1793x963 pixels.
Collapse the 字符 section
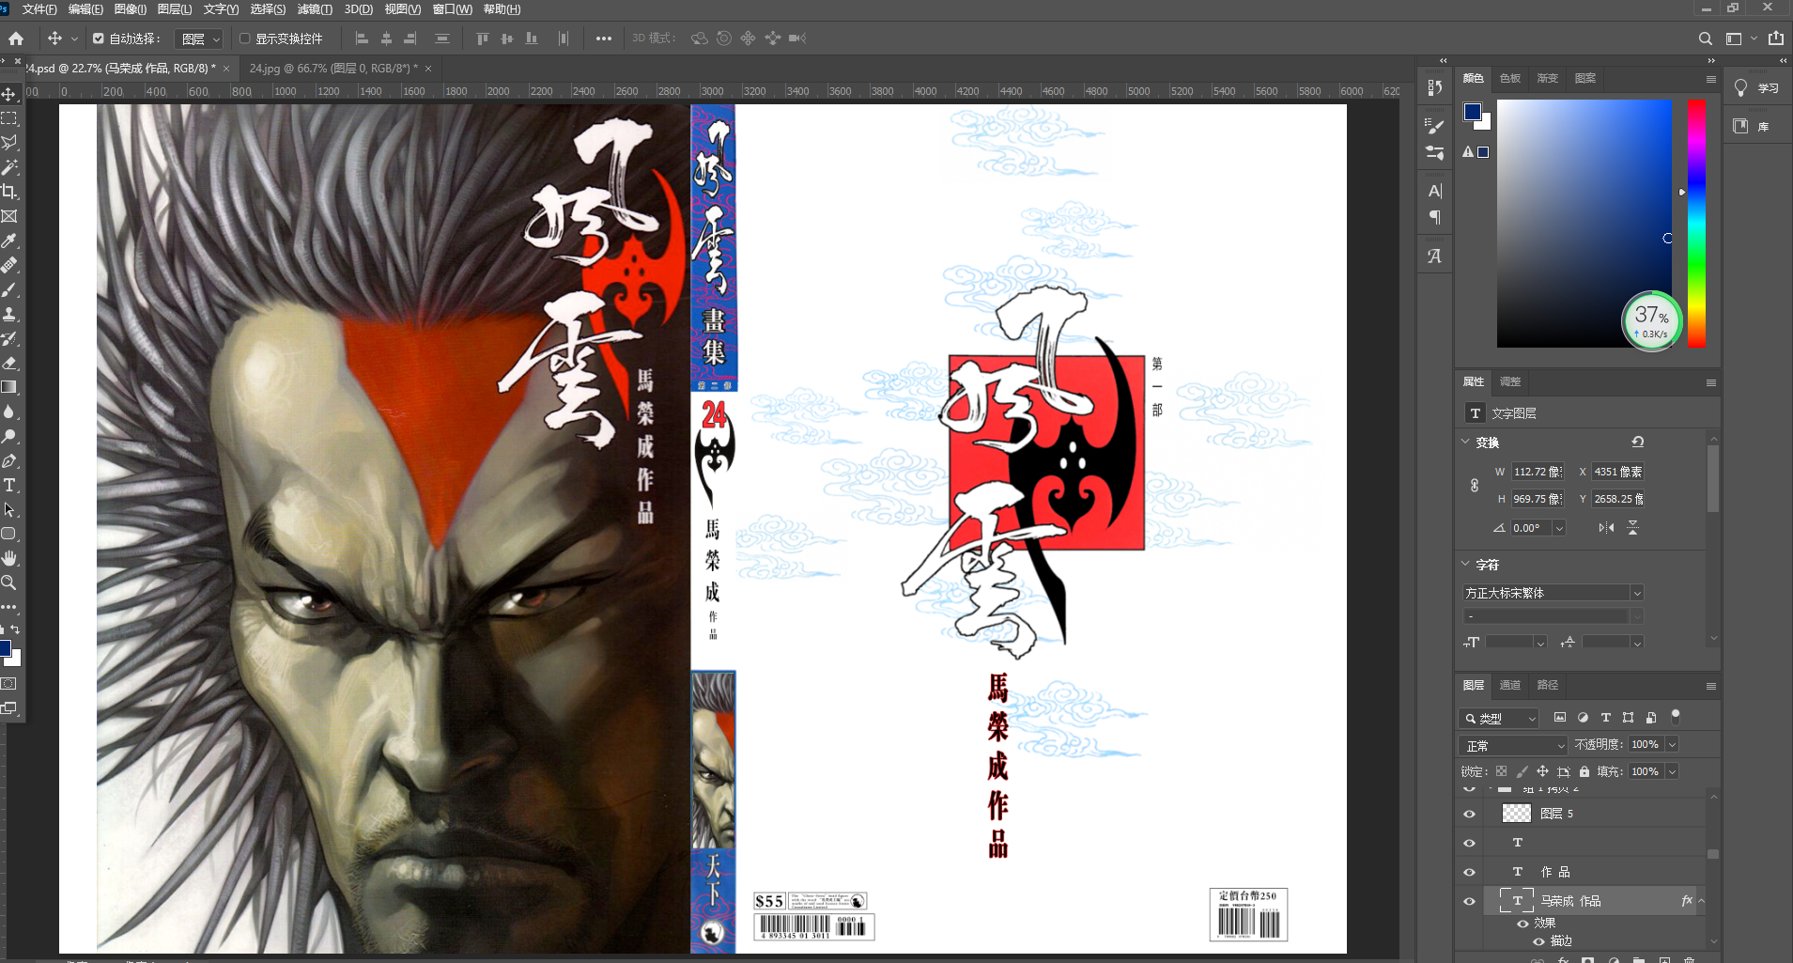(1465, 564)
